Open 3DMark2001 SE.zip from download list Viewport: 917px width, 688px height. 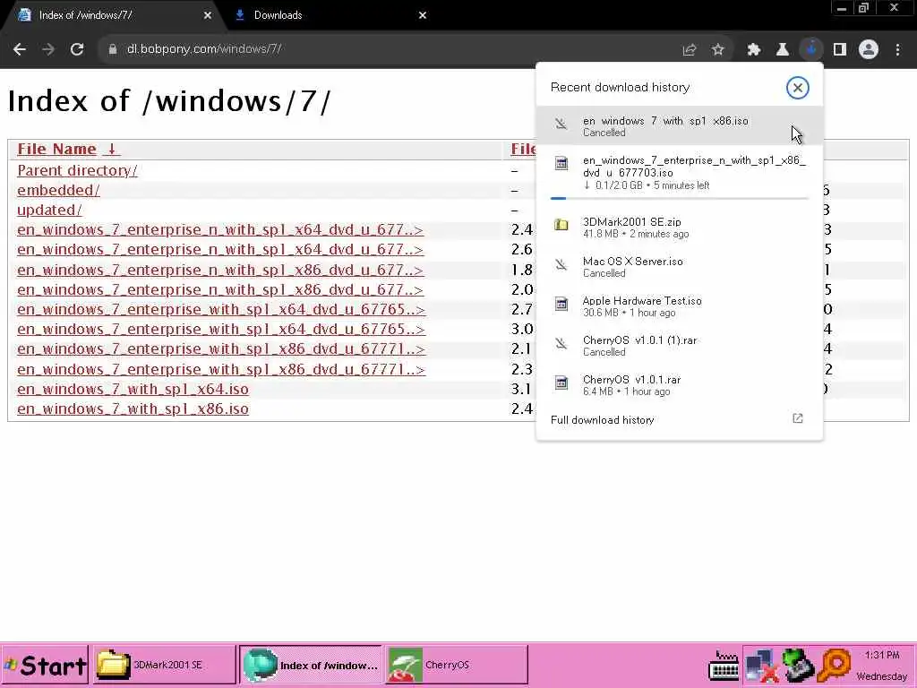click(679, 227)
